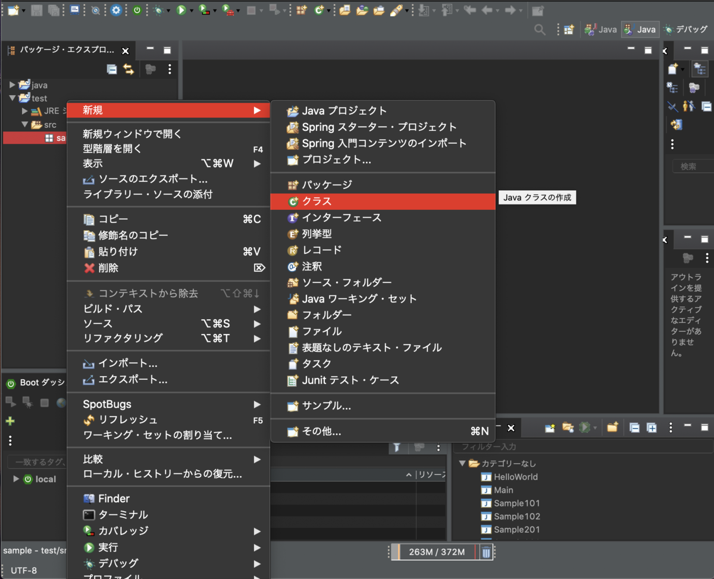Click the highlighter pencil toolbar icon
This screenshot has height=579, width=714.
pos(396,10)
